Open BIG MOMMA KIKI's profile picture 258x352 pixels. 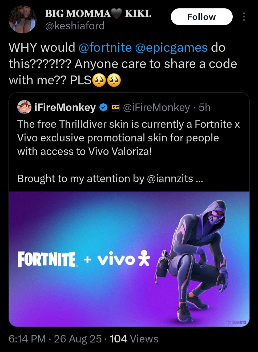click(x=22, y=19)
